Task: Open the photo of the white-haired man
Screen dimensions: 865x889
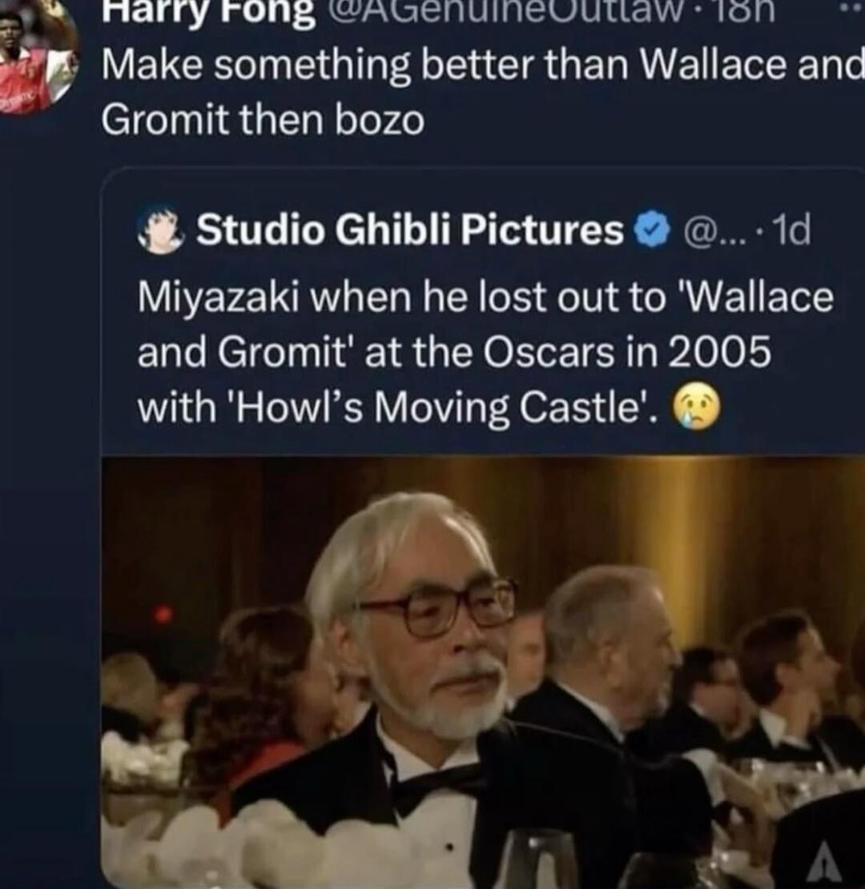Action: tap(482, 672)
